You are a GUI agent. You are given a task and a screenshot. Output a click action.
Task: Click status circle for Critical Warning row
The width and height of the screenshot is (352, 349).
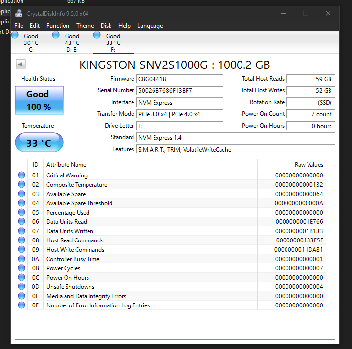tap(22, 175)
